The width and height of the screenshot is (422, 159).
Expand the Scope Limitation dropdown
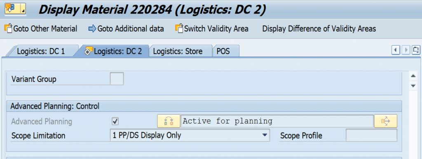pyautogui.click(x=265, y=136)
